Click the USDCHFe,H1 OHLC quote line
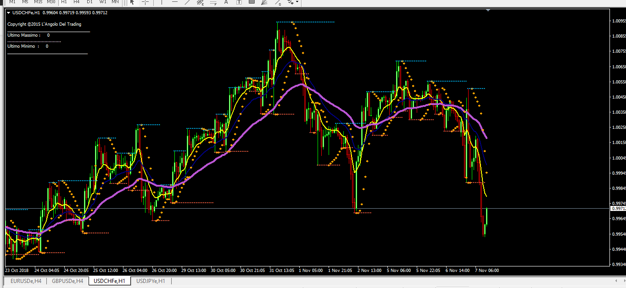 60,13
